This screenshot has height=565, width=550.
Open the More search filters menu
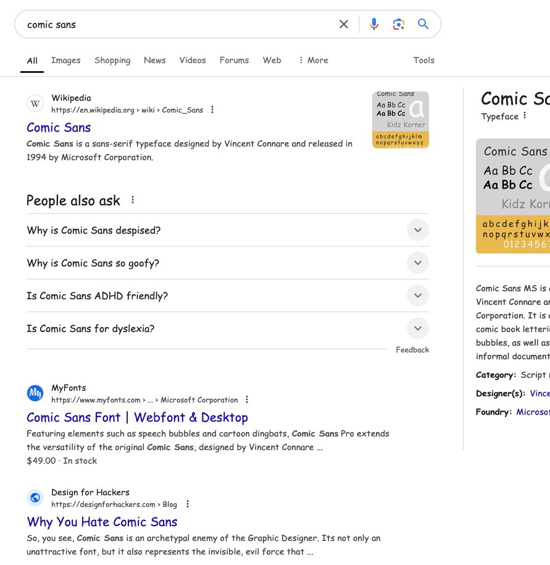[x=314, y=60]
